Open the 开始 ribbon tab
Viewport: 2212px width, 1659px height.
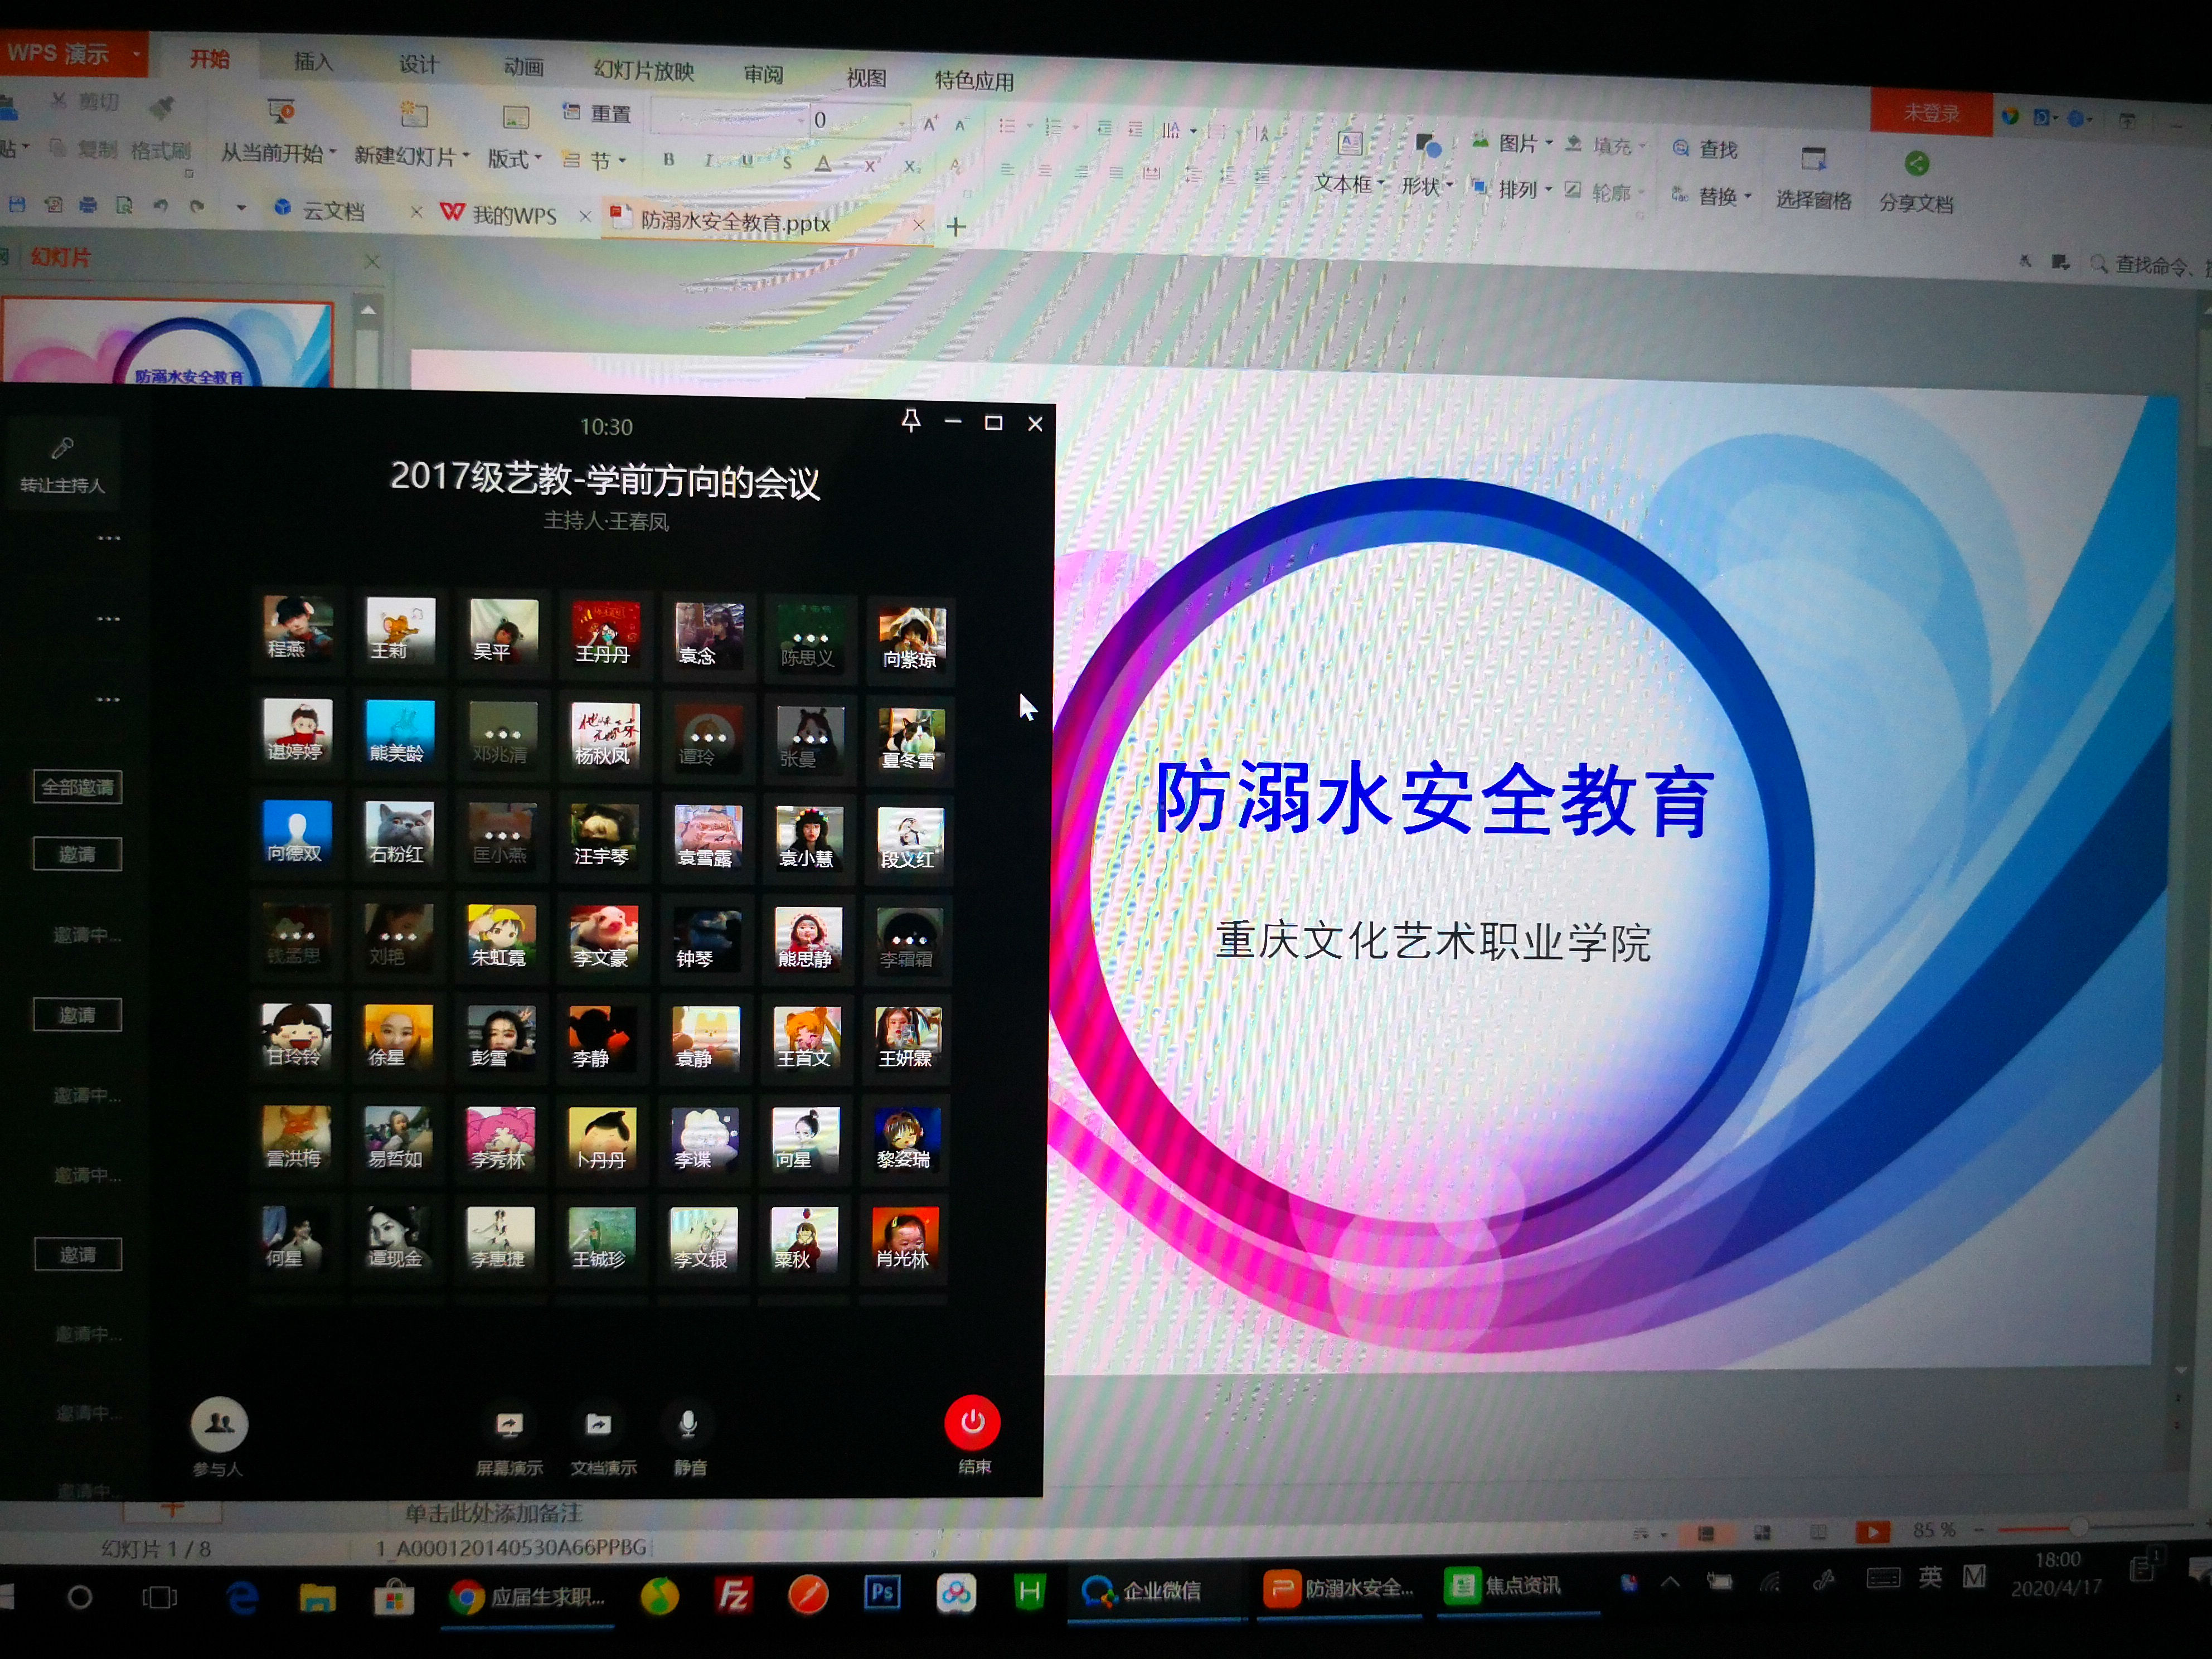[x=209, y=59]
